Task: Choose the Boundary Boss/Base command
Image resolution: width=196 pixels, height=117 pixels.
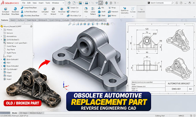Action: point(30,16)
